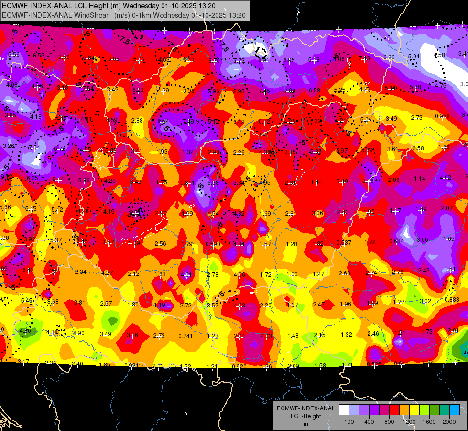The width and height of the screenshot is (468, 431).
Task: Click the sky-blue legend swatch
Action: (x=455, y=409)
